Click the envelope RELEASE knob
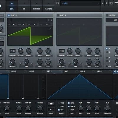The image size is (118, 118). click(x=40, y=108)
